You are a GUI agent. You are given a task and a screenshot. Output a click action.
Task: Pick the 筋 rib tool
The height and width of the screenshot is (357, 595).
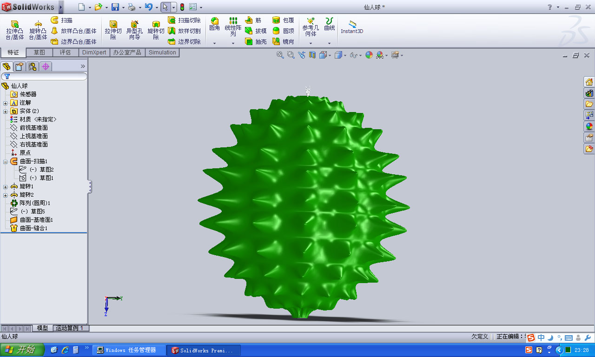[x=253, y=20]
